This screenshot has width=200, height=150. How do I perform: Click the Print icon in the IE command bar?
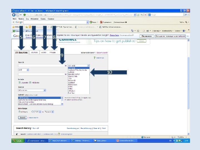(147, 31)
